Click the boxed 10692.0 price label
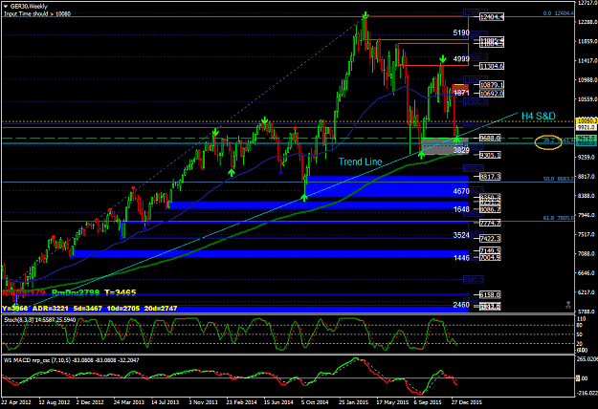The width and height of the screenshot is (598, 409). (492, 94)
